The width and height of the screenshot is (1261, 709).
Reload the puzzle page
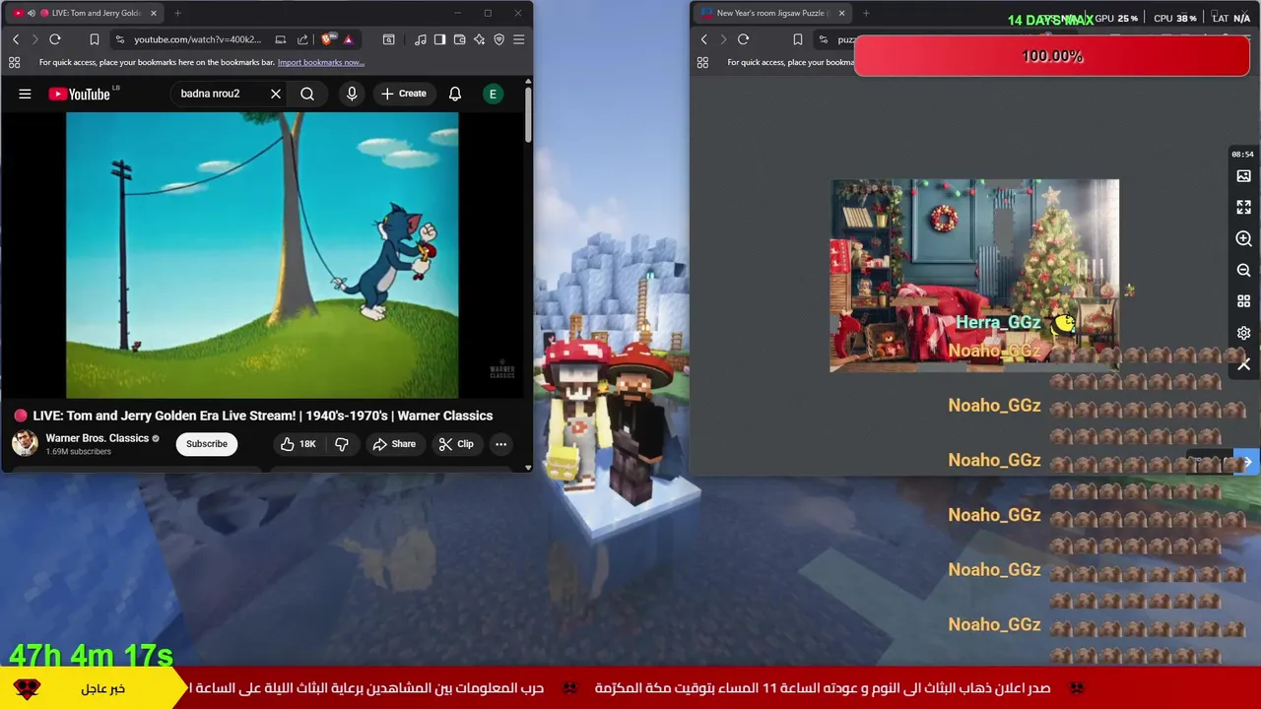[x=743, y=39]
